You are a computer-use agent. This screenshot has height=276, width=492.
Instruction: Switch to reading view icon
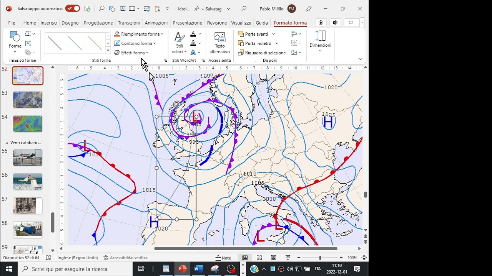[x=273, y=258]
